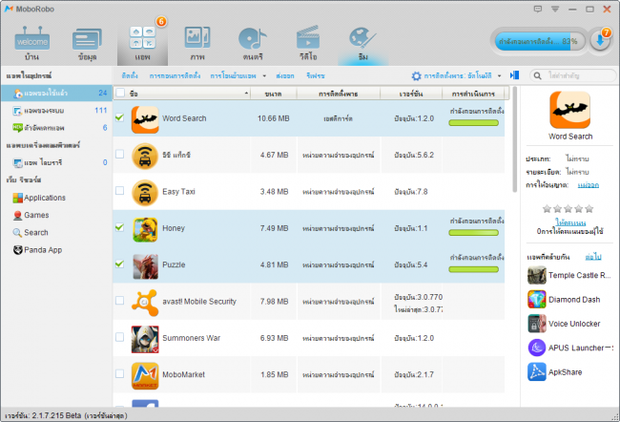Click the APUS Launcher recommended icon

[x=537, y=348]
